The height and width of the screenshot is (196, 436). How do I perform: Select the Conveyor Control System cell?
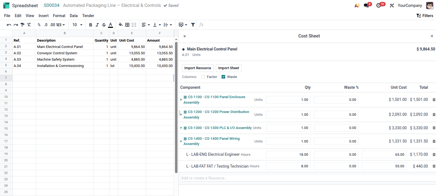click(x=65, y=53)
